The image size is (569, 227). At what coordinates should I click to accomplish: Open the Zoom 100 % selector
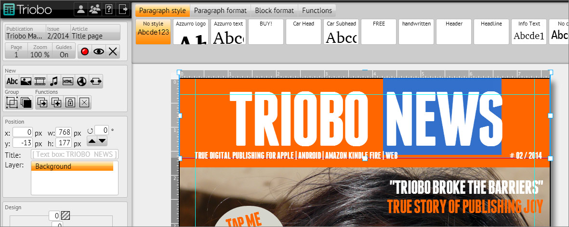(x=40, y=51)
